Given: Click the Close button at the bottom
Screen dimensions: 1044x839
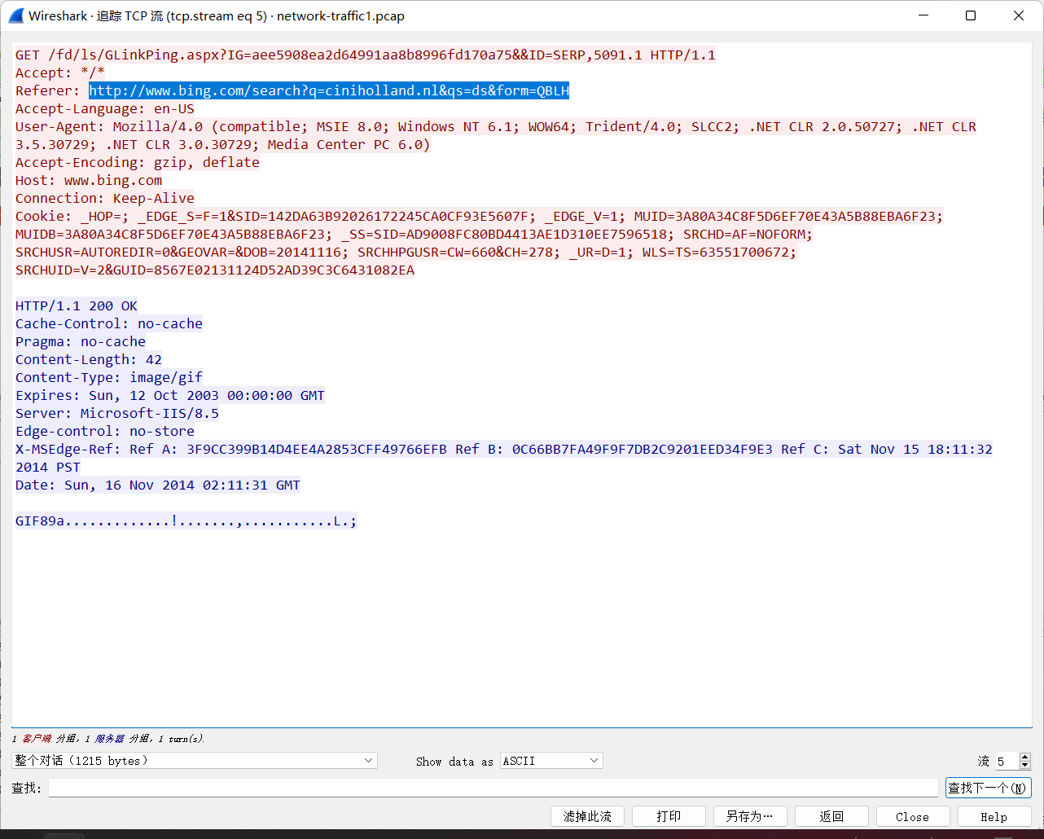Looking at the screenshot, I should [912, 816].
